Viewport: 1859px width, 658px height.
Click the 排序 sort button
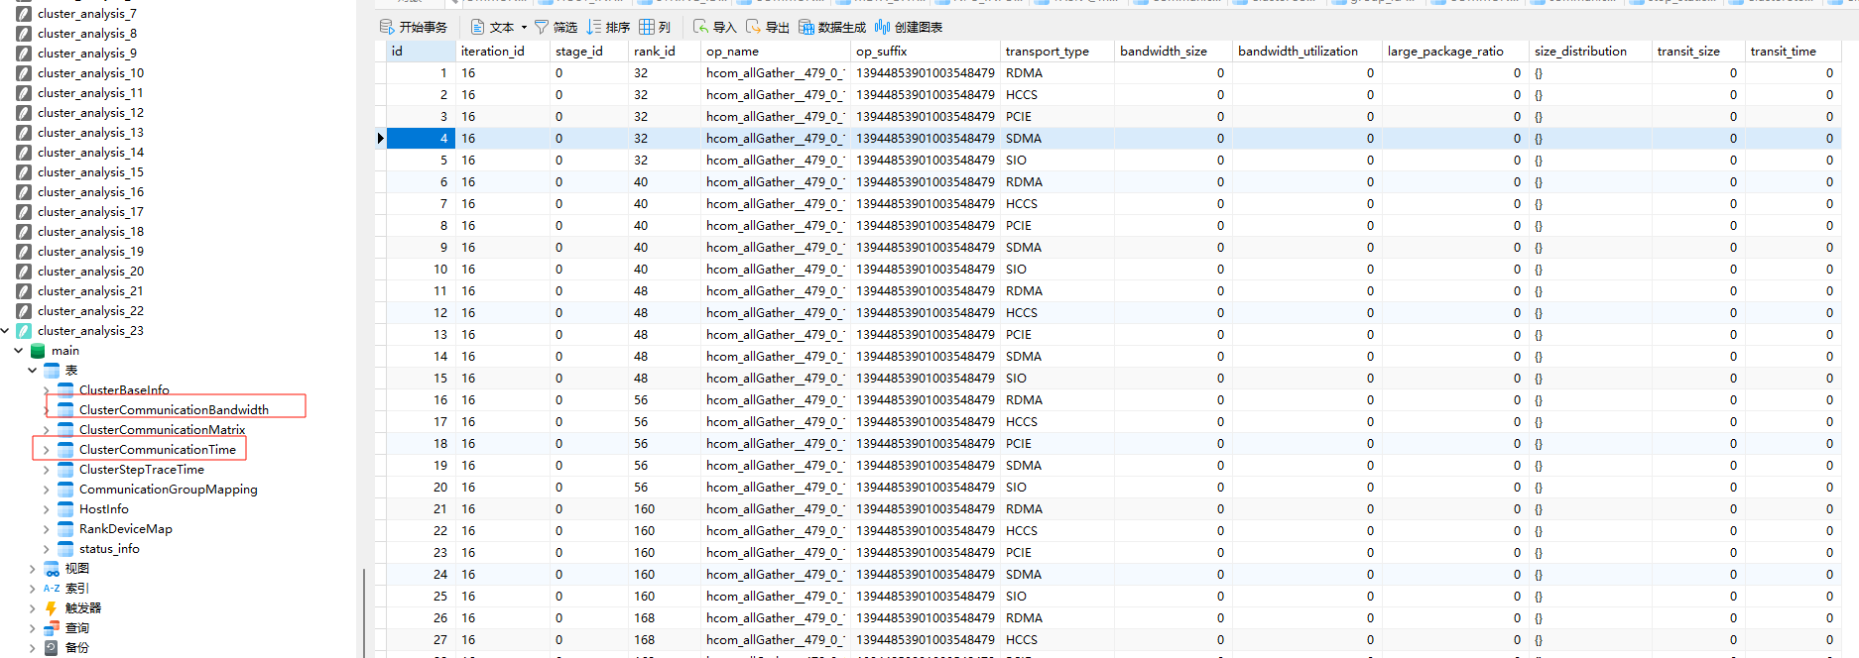pyautogui.click(x=608, y=27)
